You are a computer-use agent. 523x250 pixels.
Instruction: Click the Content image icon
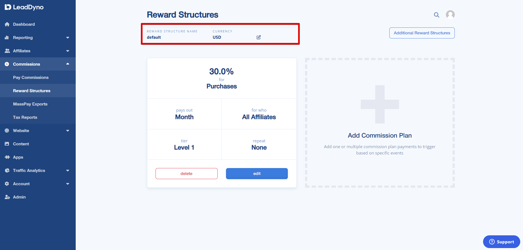coord(7,144)
